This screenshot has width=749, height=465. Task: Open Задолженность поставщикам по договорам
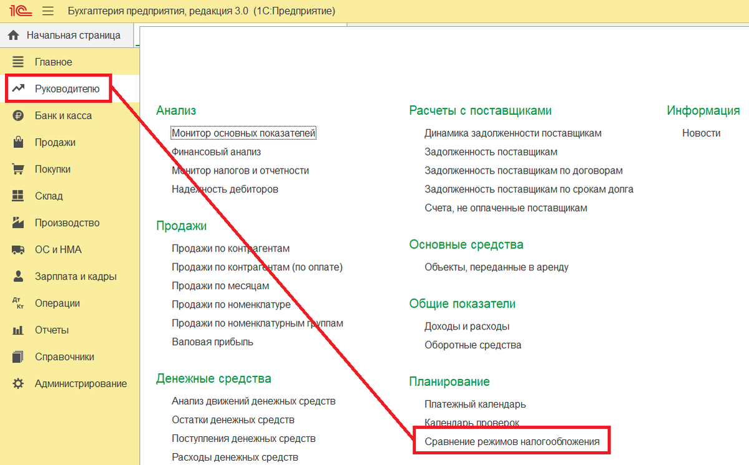click(524, 170)
